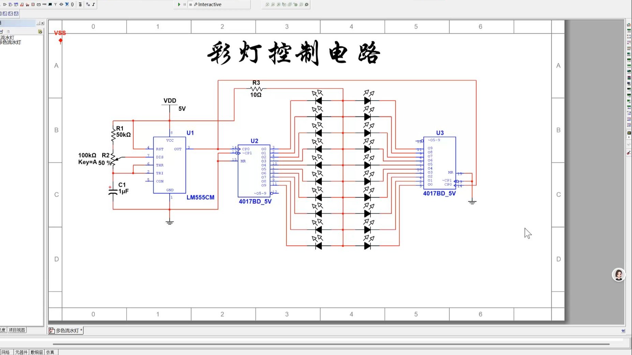Select the 仿真 tab in the status bar
This screenshot has height=355, width=632.
[50, 352]
